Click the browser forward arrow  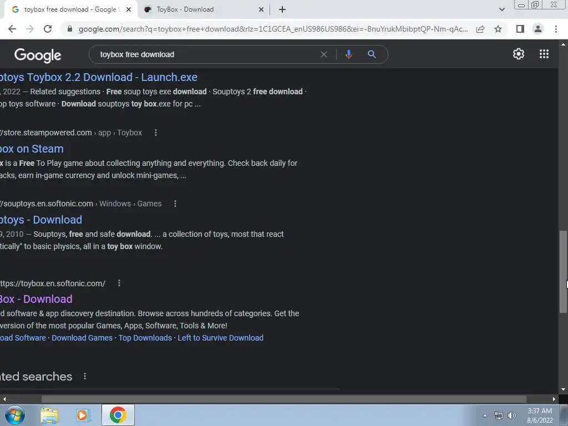[x=30, y=29]
